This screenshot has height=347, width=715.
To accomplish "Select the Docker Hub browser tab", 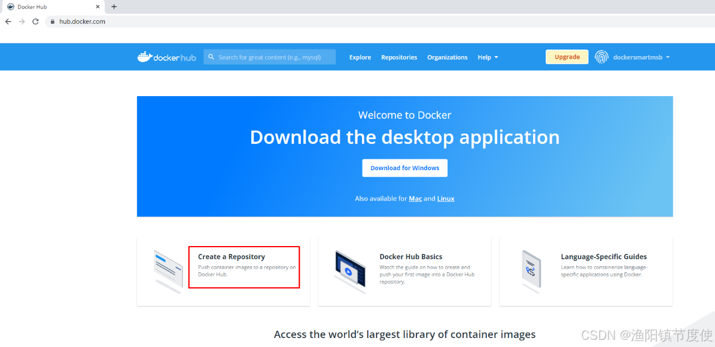I will pyautogui.click(x=53, y=7).
